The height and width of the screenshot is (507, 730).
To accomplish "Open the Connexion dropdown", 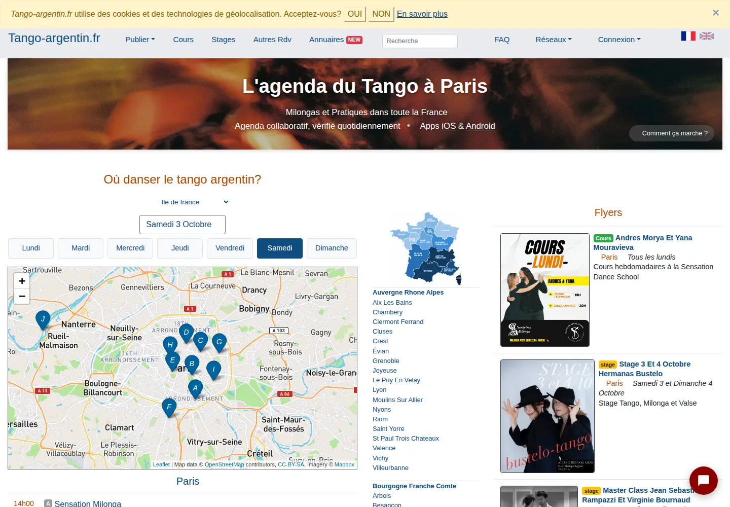I will pyautogui.click(x=619, y=40).
